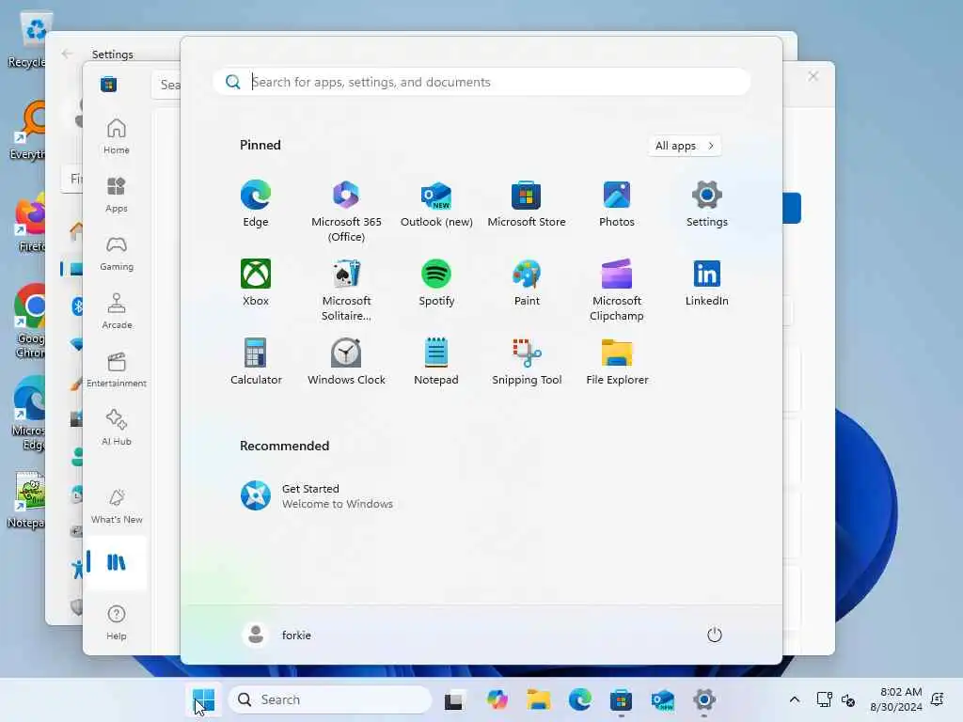Open Microsoft Edge from taskbar
The width and height of the screenshot is (963, 722).
point(579,699)
